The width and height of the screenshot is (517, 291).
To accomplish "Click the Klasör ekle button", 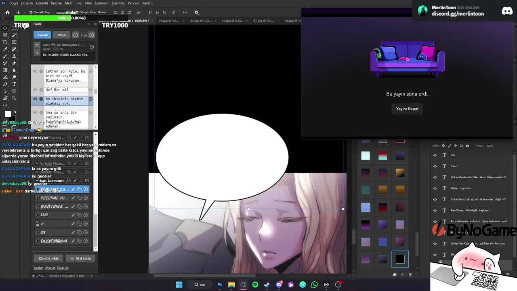I will pos(49,258).
